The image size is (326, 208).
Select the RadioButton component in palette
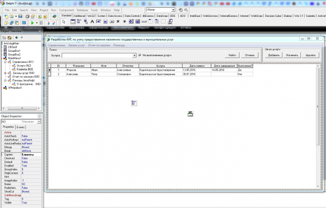(x=125, y=21)
